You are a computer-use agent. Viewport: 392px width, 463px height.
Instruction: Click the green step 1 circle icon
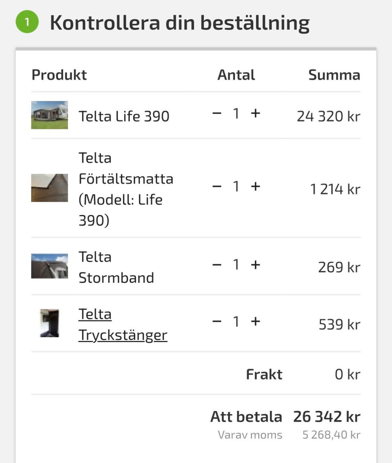pyautogui.click(x=27, y=22)
